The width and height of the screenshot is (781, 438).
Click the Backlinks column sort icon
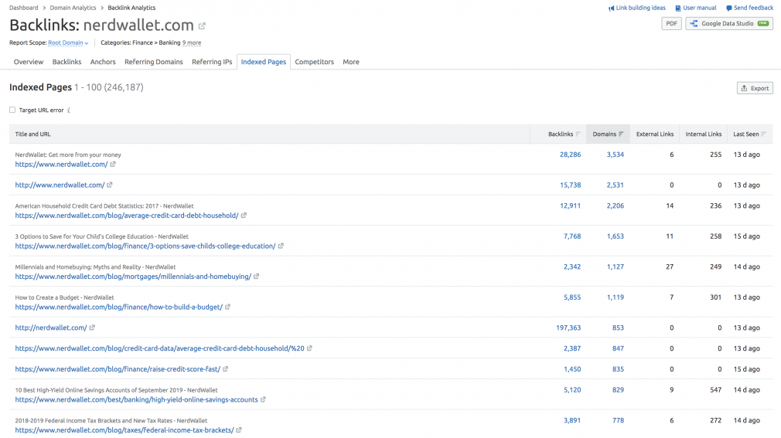pyautogui.click(x=578, y=134)
